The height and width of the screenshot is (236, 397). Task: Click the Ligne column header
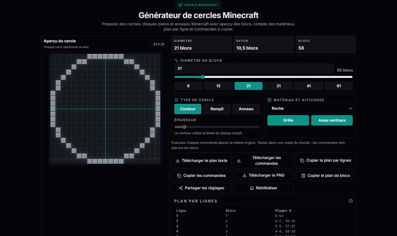tap(181, 211)
